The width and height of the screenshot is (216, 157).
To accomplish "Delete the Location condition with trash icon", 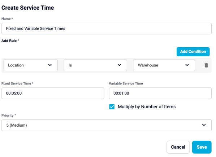I will pos(206,65).
